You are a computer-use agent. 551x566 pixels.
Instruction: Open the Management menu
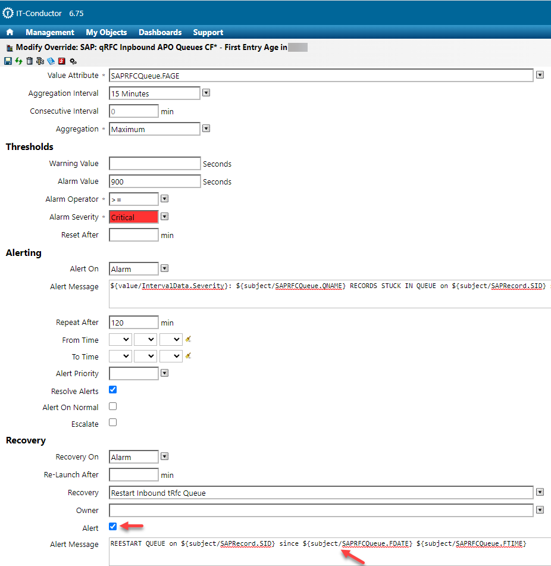click(50, 32)
